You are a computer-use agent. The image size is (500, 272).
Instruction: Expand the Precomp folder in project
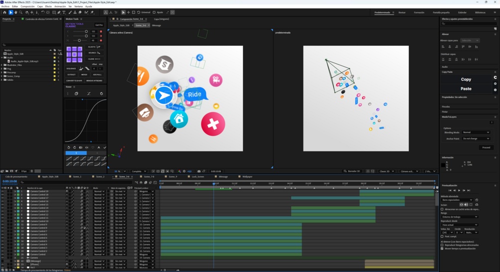tap(2, 72)
